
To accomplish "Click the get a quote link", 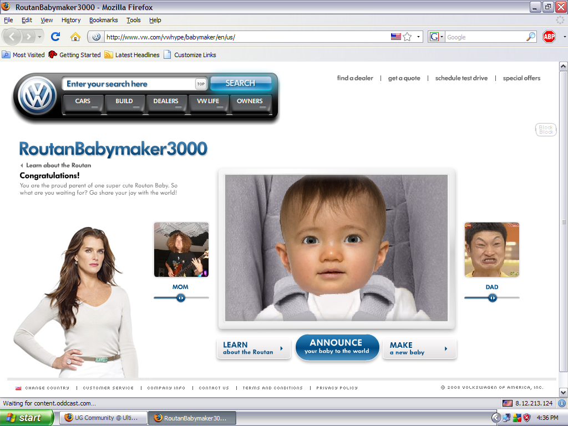I will pos(404,78).
